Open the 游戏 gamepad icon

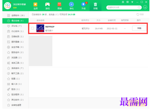tap(48, 4)
